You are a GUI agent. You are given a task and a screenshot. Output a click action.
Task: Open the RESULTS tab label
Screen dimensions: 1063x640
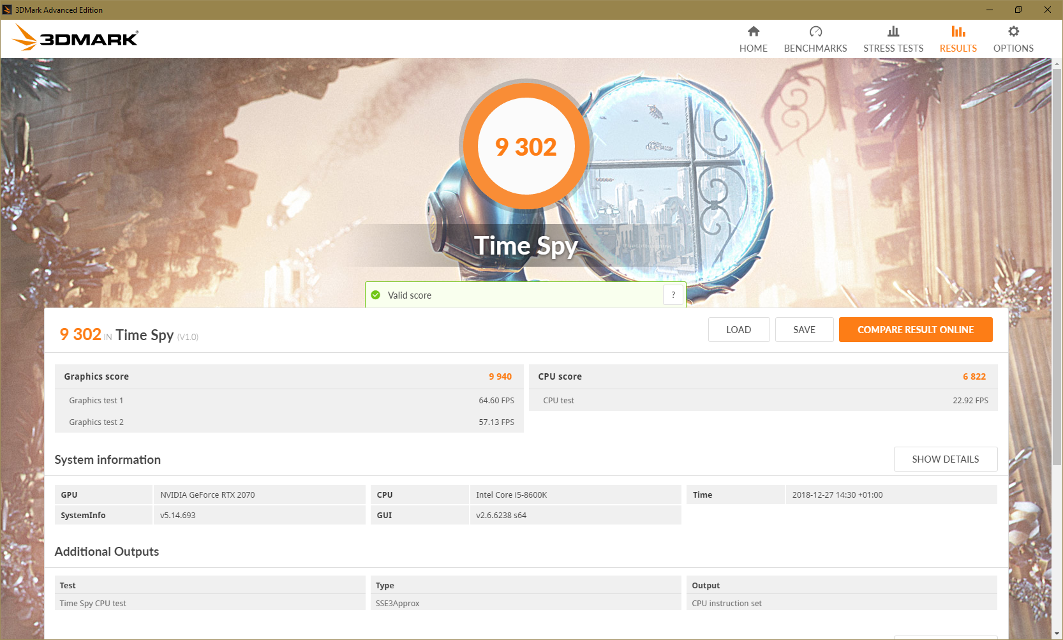958,48
